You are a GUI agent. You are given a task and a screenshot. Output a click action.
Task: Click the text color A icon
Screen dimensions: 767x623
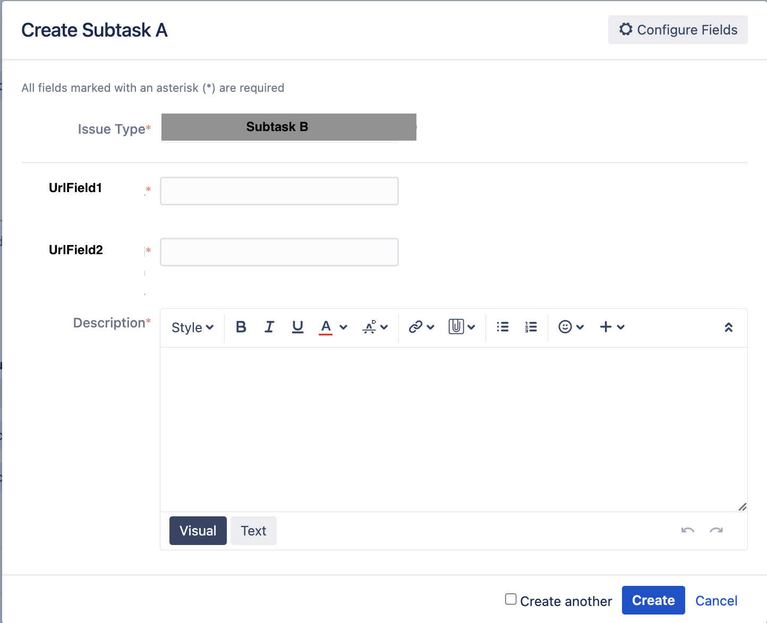(x=326, y=327)
